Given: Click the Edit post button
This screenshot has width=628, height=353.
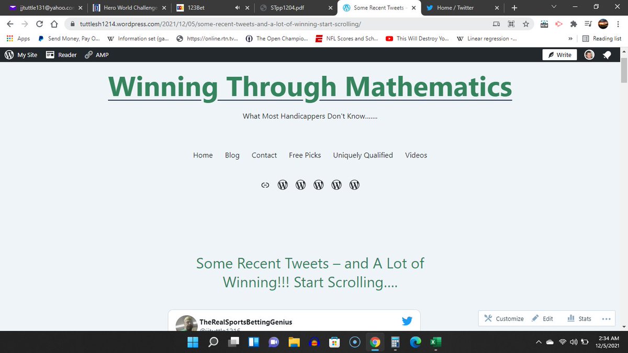Looking at the screenshot, I should [542, 318].
